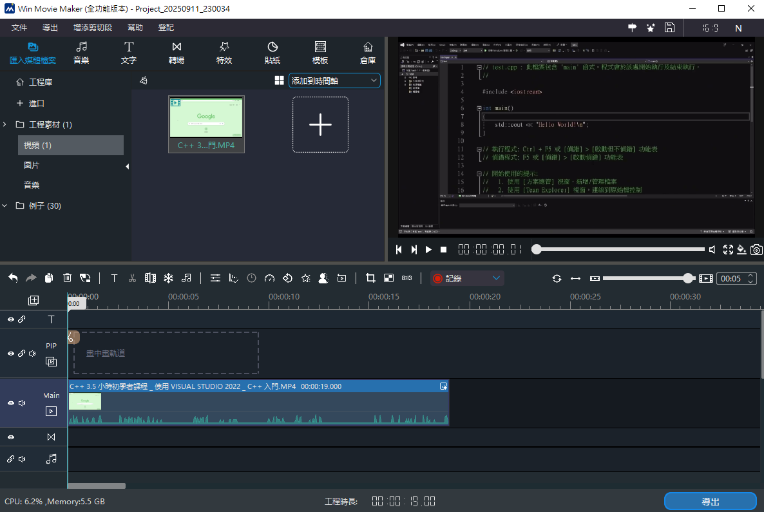Click the 導出 export button

(710, 502)
